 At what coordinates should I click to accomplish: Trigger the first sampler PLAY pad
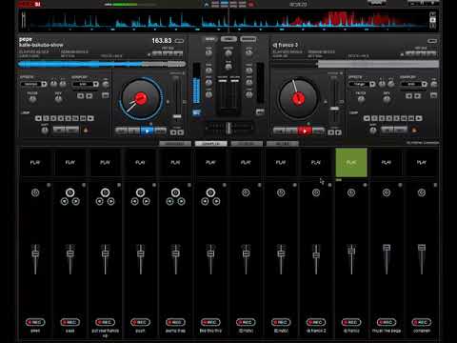(x=35, y=162)
